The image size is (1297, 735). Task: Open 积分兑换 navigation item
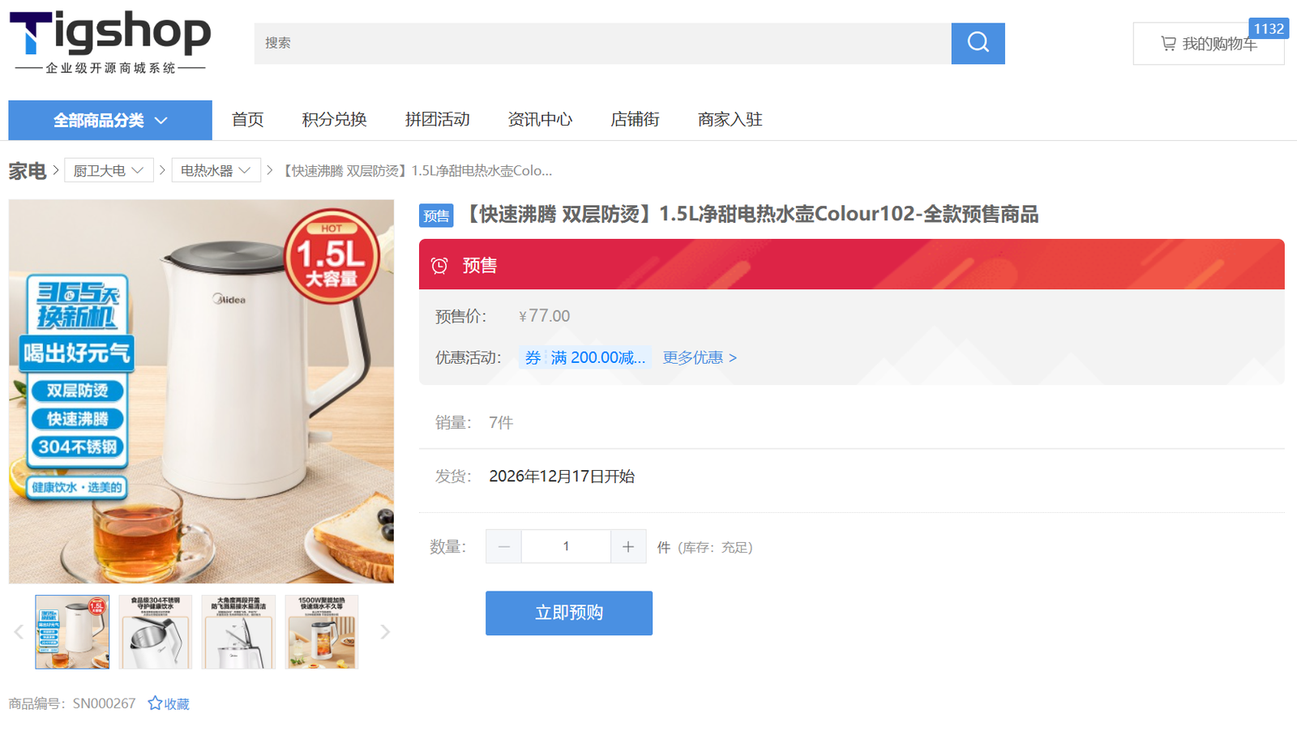(x=334, y=120)
